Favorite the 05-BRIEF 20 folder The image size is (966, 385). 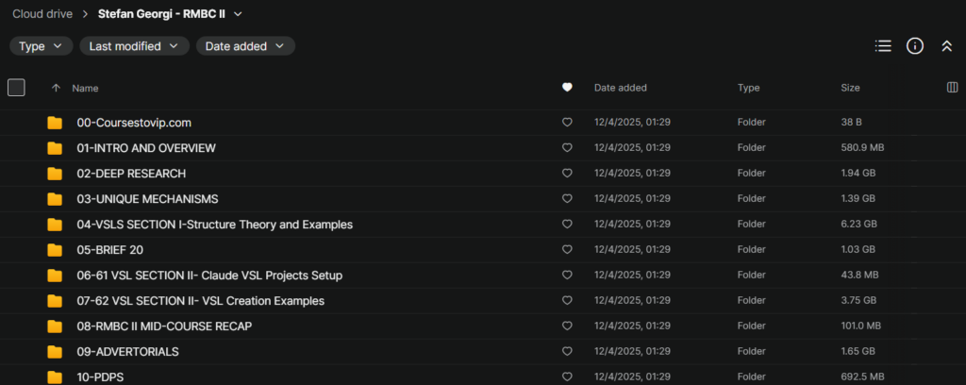pyautogui.click(x=567, y=250)
